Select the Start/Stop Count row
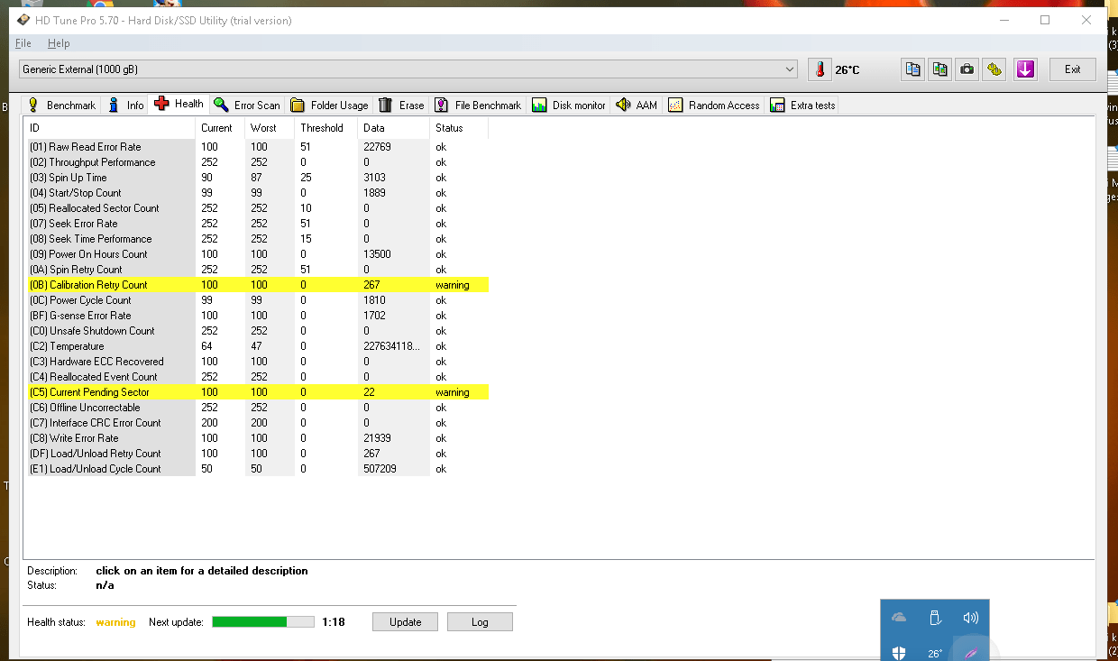 pyautogui.click(x=258, y=193)
